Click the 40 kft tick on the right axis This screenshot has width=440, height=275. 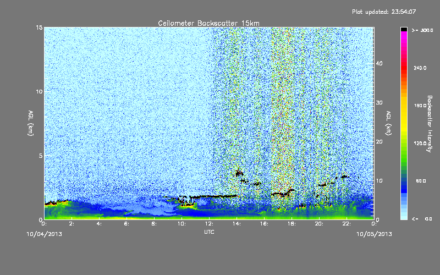(x=379, y=63)
